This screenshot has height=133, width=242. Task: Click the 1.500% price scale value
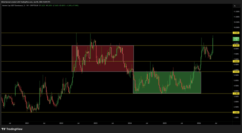click(x=236, y=118)
